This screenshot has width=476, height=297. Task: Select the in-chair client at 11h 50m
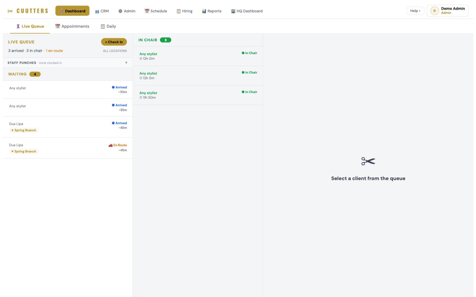click(198, 95)
